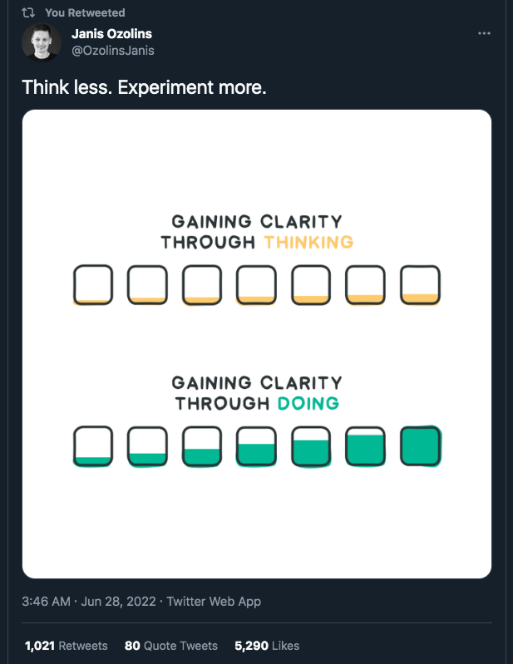Image resolution: width=513 pixels, height=664 pixels.
Task: Open the @OzolinsJanis handle link
Action: [x=113, y=51]
